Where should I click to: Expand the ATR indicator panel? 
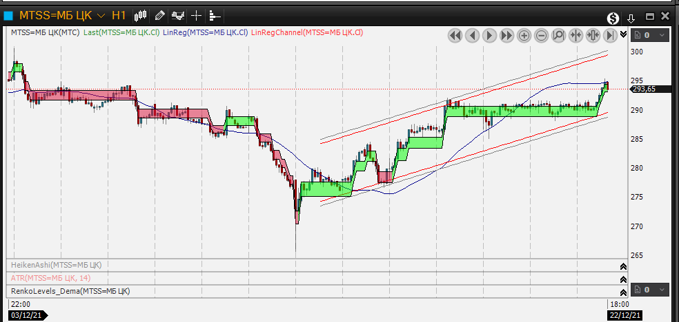[x=623, y=279]
